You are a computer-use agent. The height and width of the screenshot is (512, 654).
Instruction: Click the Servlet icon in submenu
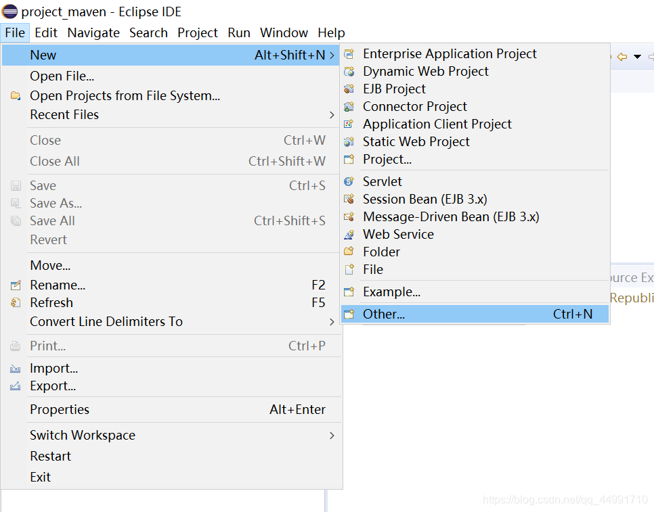349,182
